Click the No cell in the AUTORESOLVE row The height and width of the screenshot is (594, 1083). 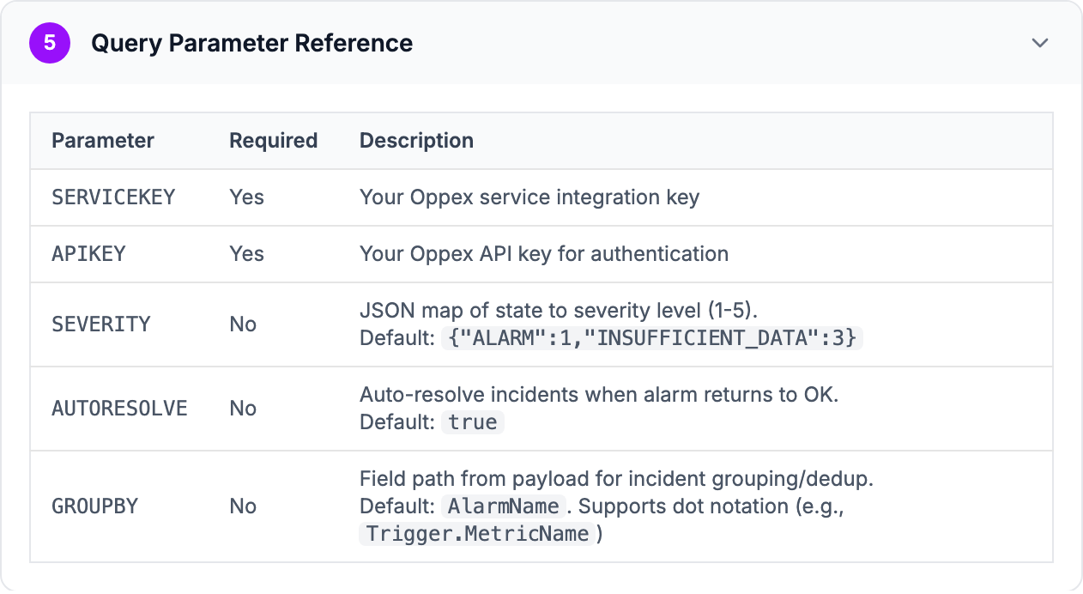[x=243, y=409]
